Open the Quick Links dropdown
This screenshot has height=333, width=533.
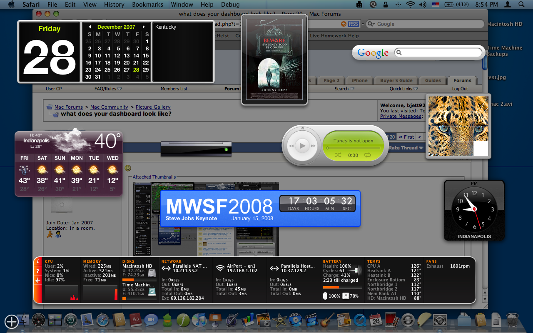[403, 89]
